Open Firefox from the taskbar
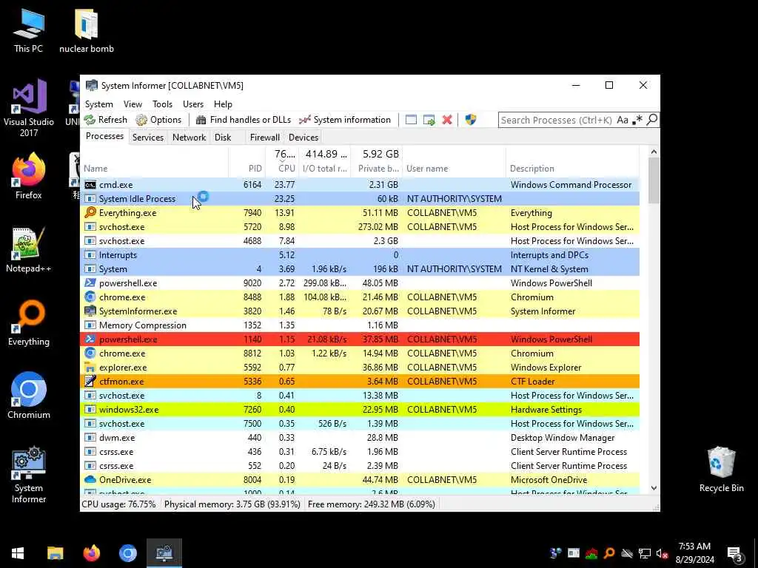 91,553
